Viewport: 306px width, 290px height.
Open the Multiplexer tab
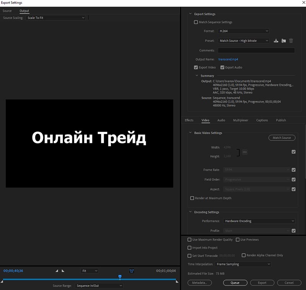241,120
